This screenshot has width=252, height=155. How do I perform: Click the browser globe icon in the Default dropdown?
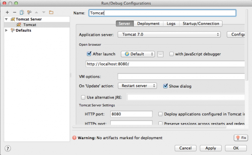click(127, 54)
